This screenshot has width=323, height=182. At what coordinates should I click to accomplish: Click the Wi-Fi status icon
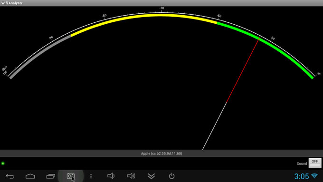pyautogui.click(x=314, y=176)
